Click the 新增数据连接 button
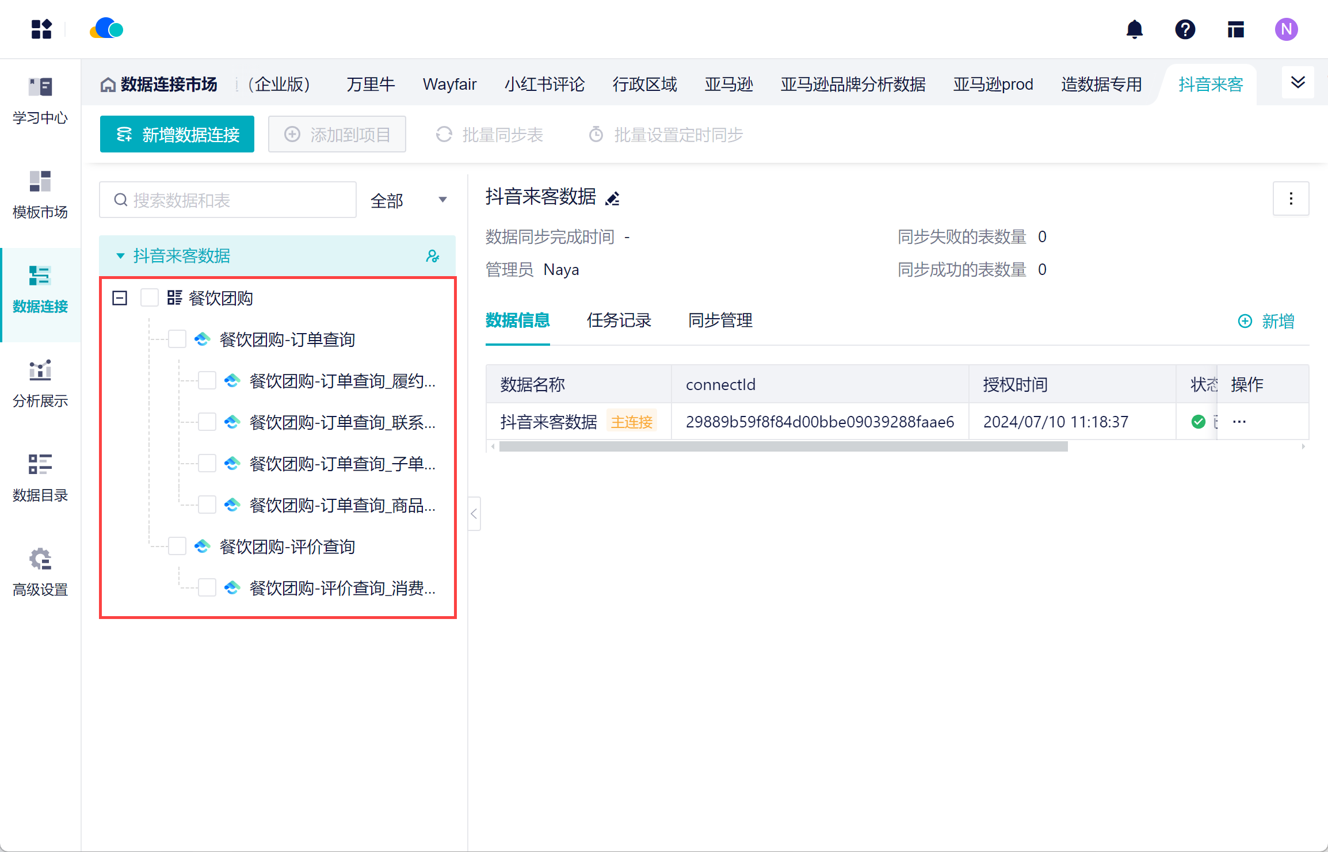1328x852 pixels. click(177, 135)
